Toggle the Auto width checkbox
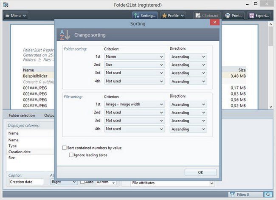The height and width of the screenshot is (200, 276). click(x=82, y=182)
